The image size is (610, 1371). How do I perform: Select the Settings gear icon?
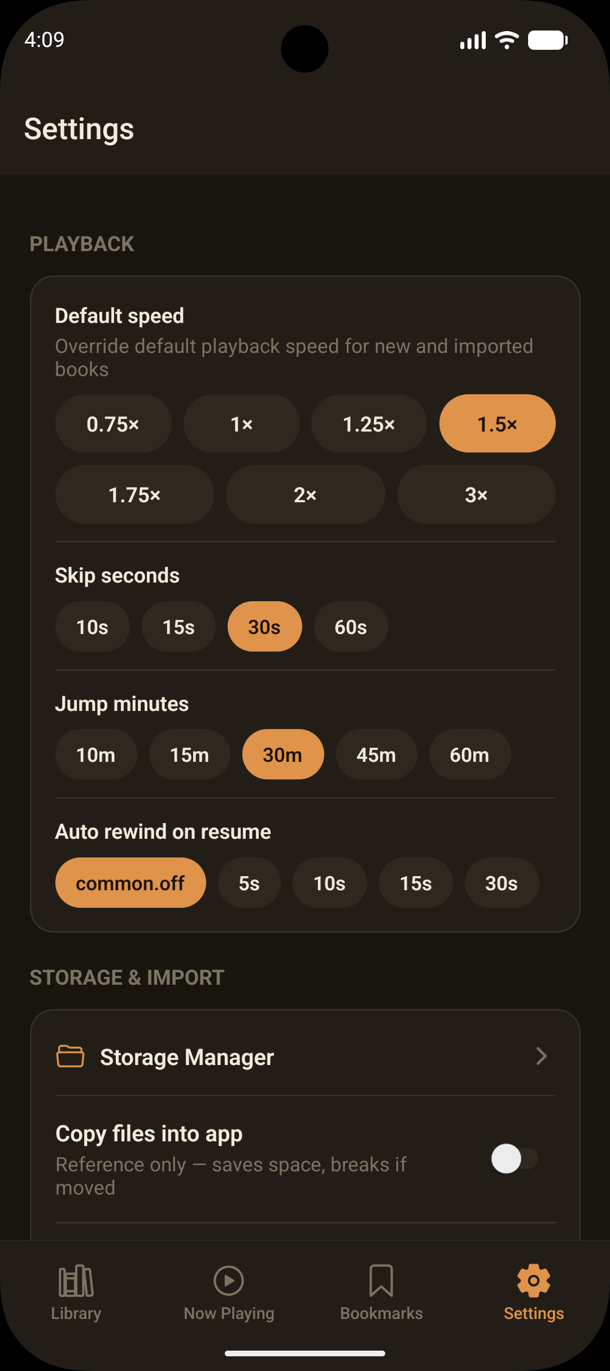(x=534, y=1281)
